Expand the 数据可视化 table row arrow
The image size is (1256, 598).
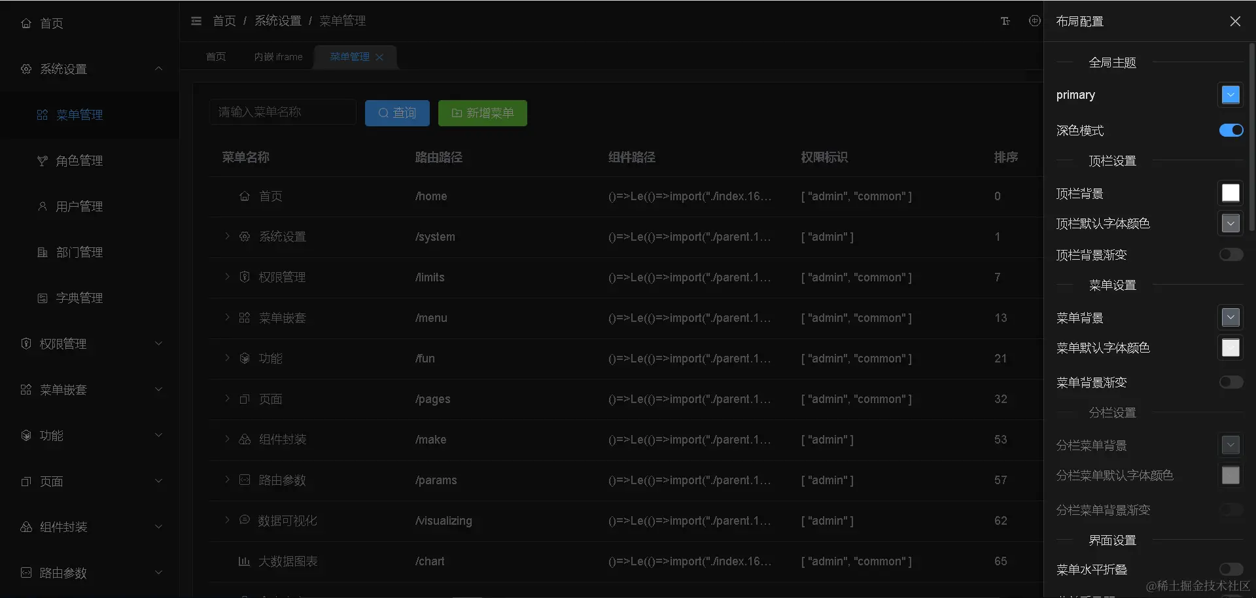coord(227,520)
